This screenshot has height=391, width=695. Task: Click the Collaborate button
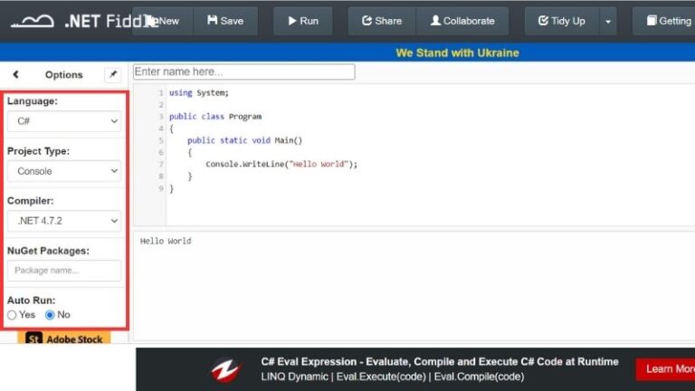(x=462, y=21)
